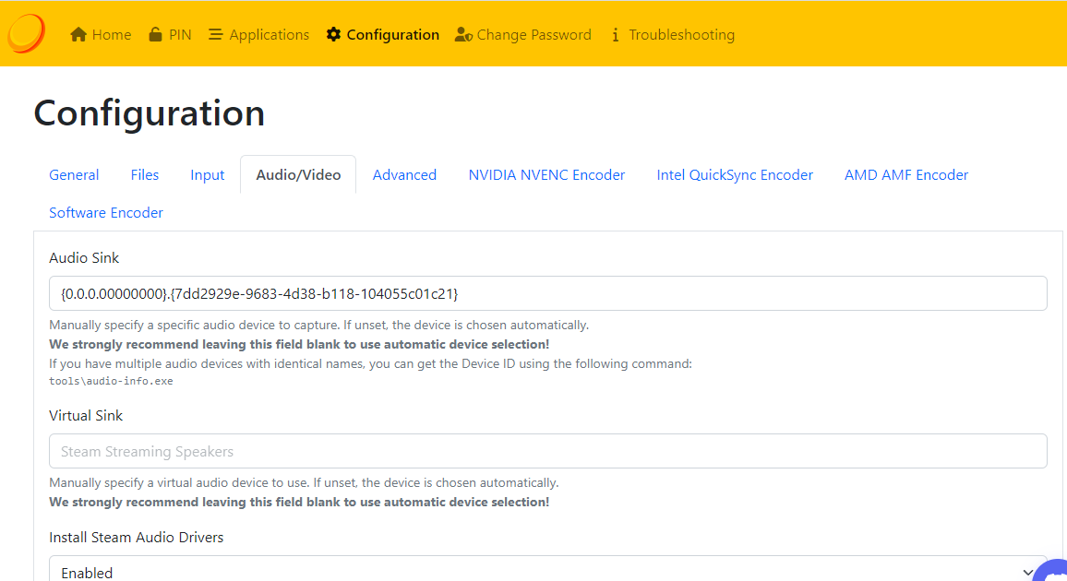
Task: Click the Applications list icon
Action: pos(216,35)
